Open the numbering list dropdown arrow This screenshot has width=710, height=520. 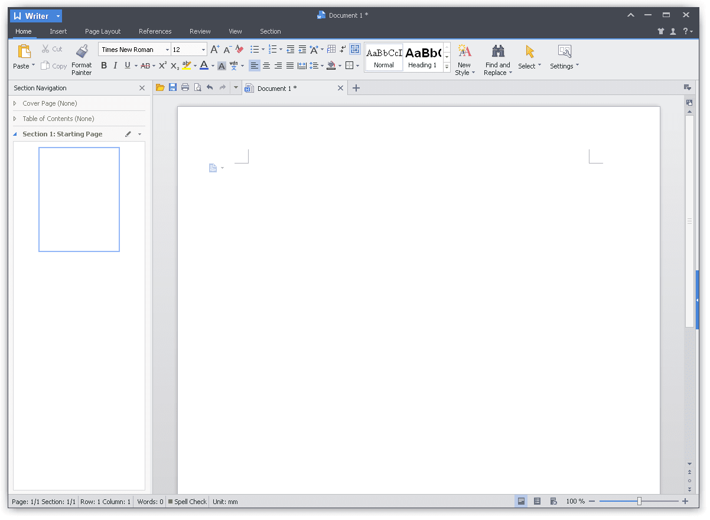(281, 50)
